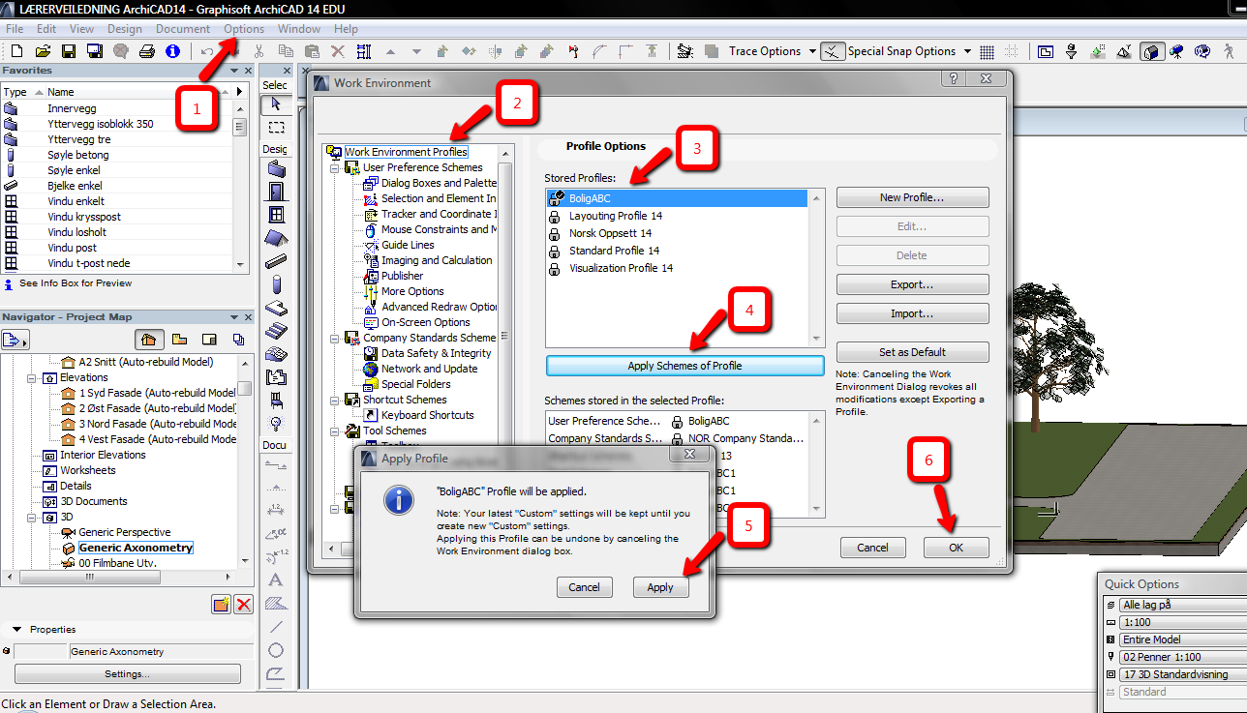Collapse Company Standards Schemes tree node
Viewport: 1247px width, 713px height.
(x=335, y=338)
